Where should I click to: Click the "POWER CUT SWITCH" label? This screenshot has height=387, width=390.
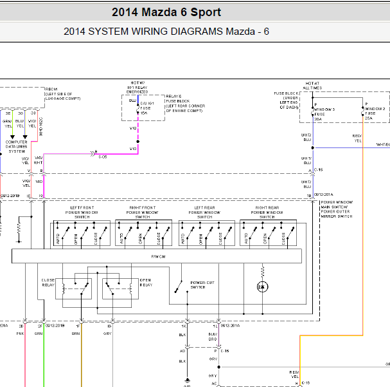point(202,285)
